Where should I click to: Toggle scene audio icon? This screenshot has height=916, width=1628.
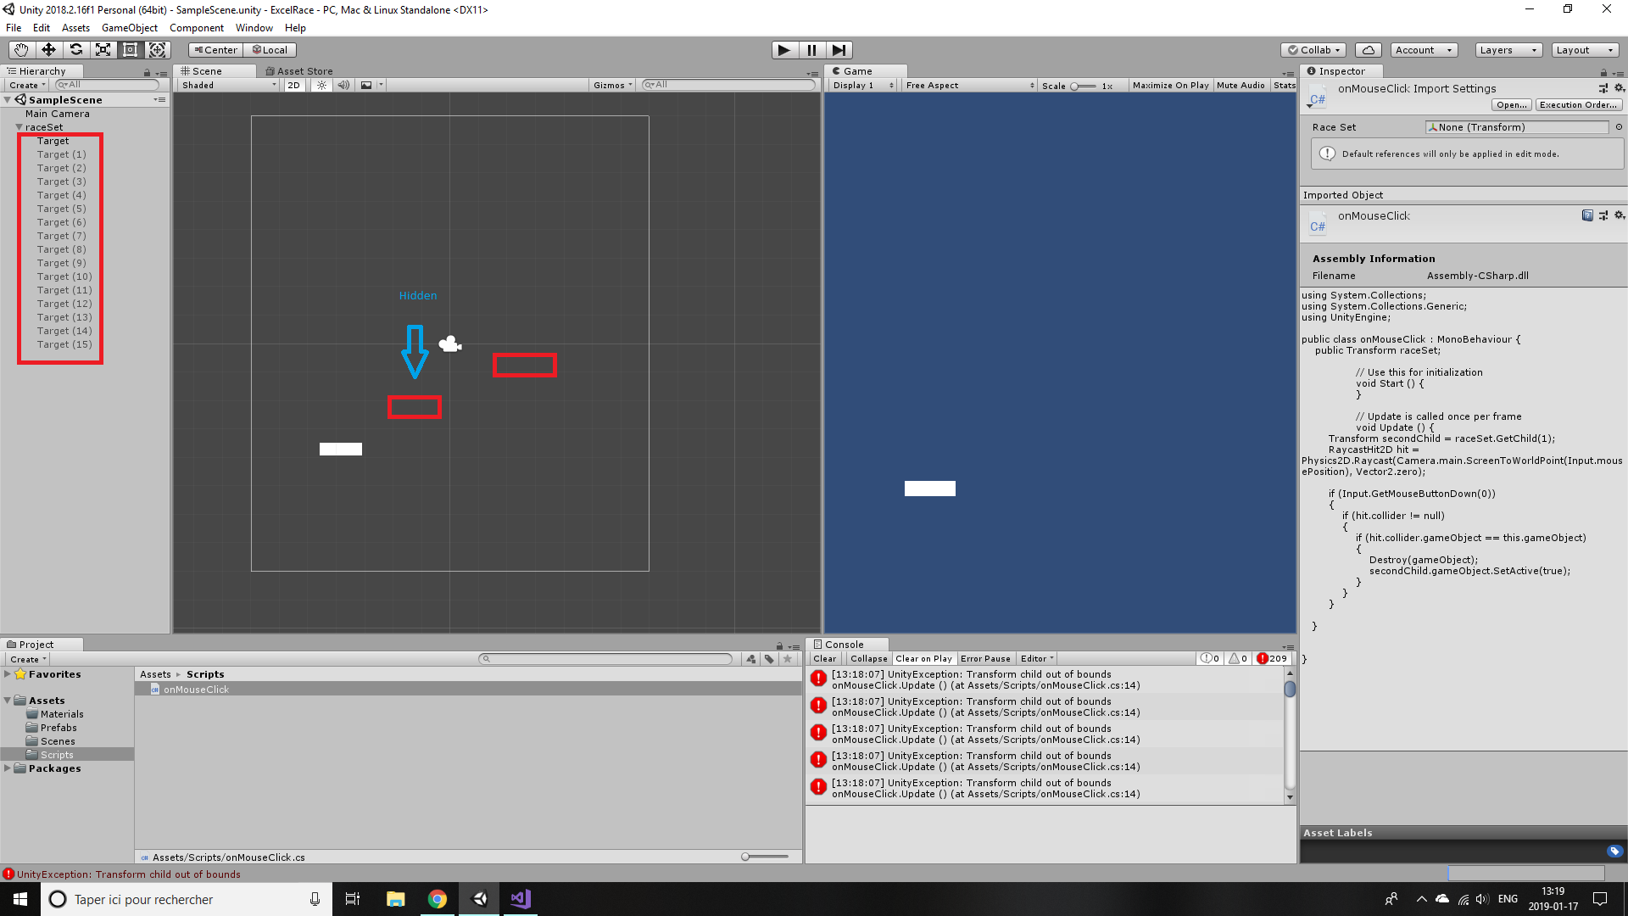tap(343, 85)
